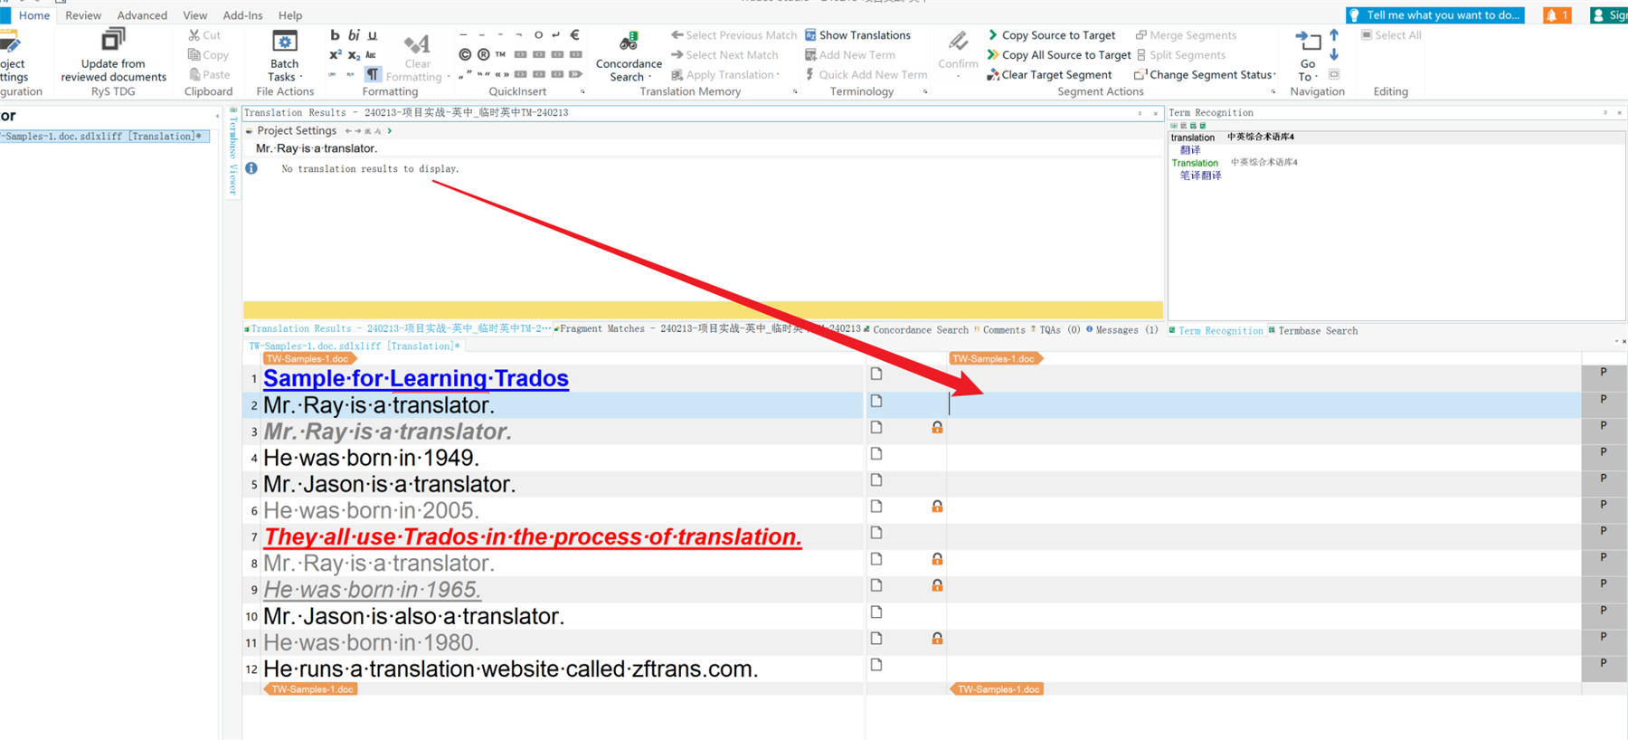Click Copy All Source to Target
1628x740 pixels.
tap(1058, 55)
